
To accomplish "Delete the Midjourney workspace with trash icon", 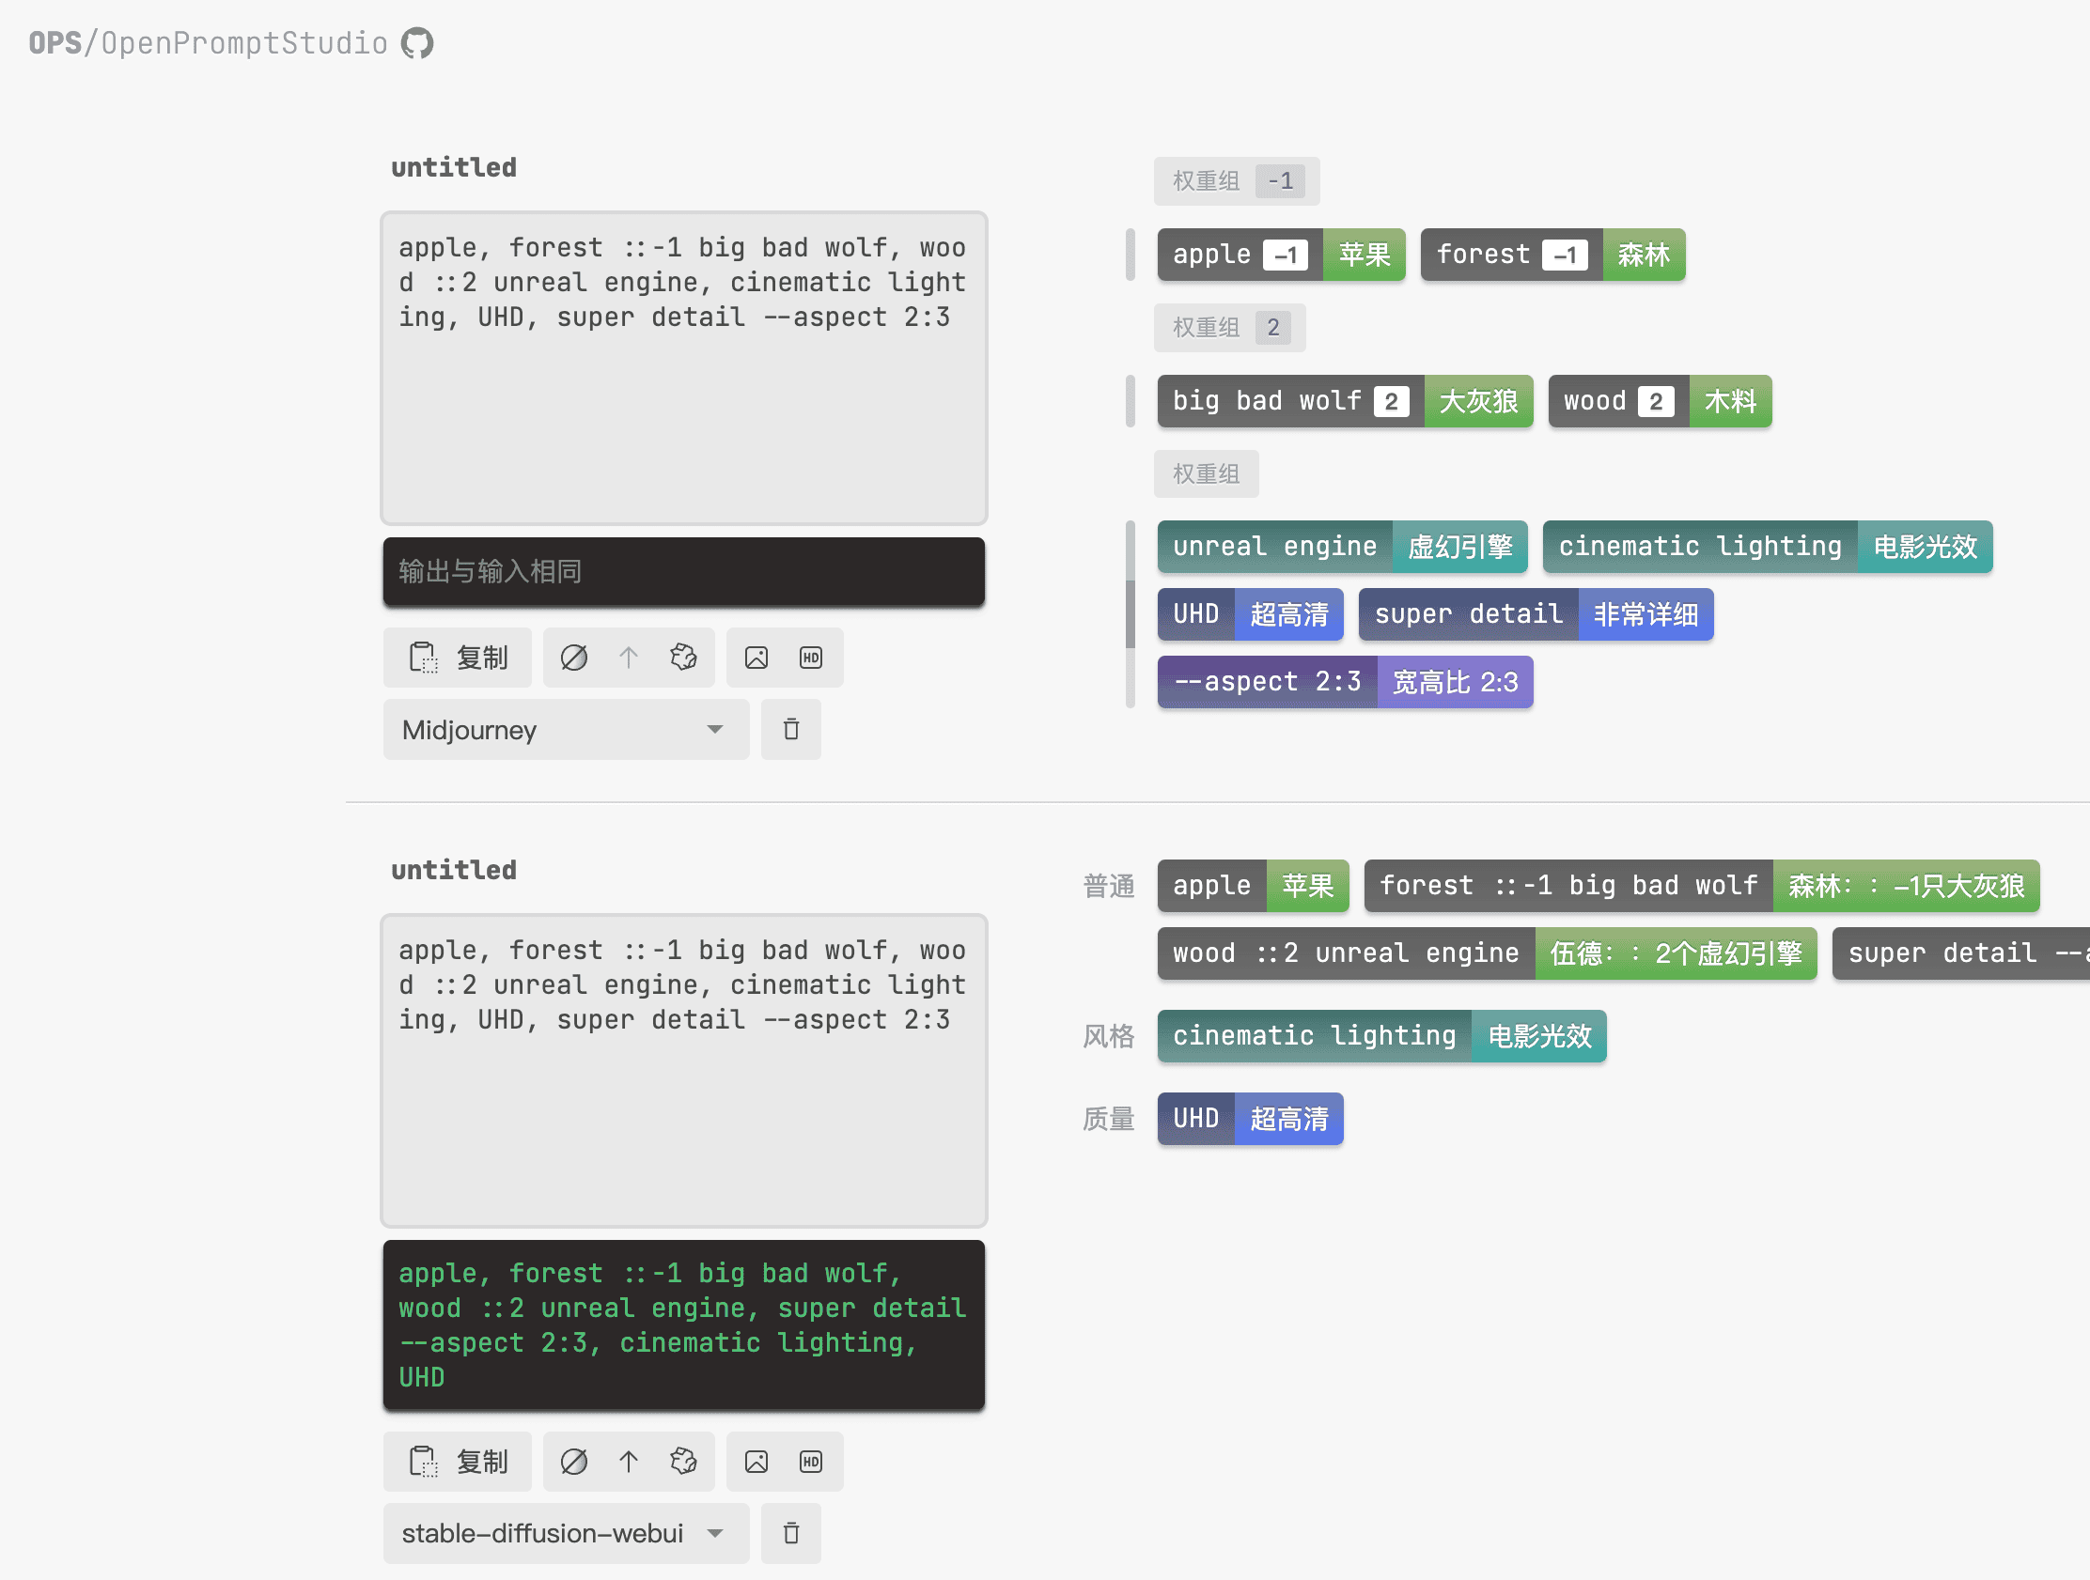I will 791,729.
